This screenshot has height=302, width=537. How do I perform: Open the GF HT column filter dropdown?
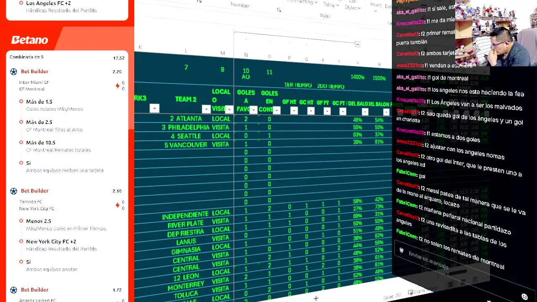[x=294, y=111]
